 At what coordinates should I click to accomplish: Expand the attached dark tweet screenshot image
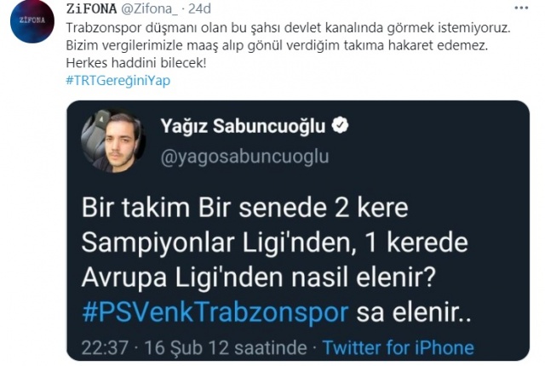coord(298,231)
